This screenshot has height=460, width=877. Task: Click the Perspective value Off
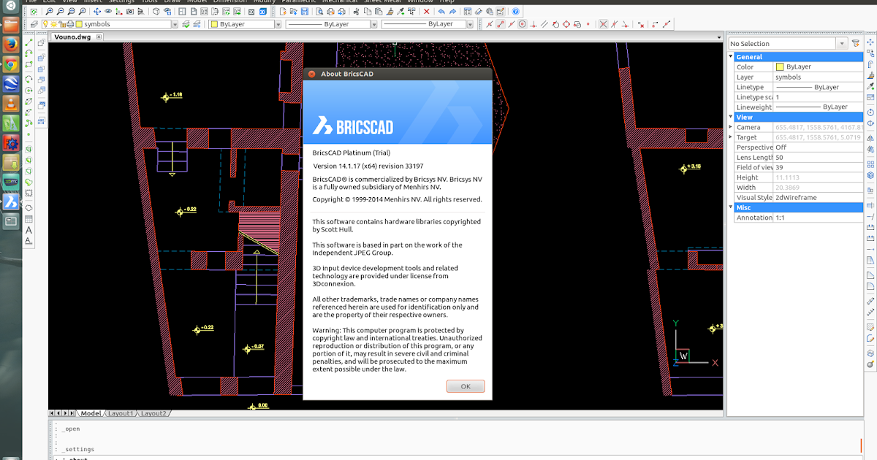click(781, 147)
